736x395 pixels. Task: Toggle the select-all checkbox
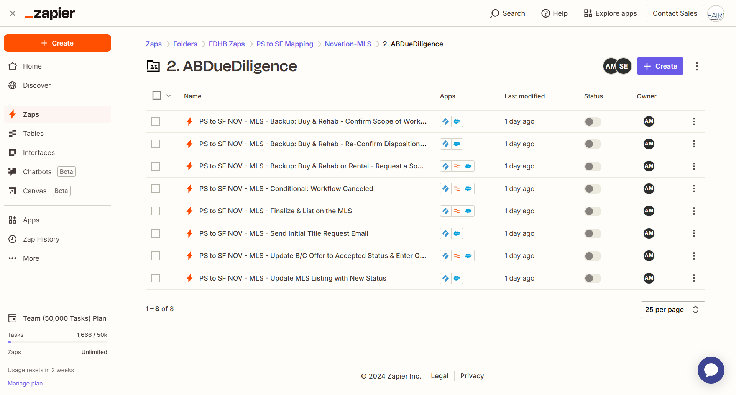pos(157,95)
